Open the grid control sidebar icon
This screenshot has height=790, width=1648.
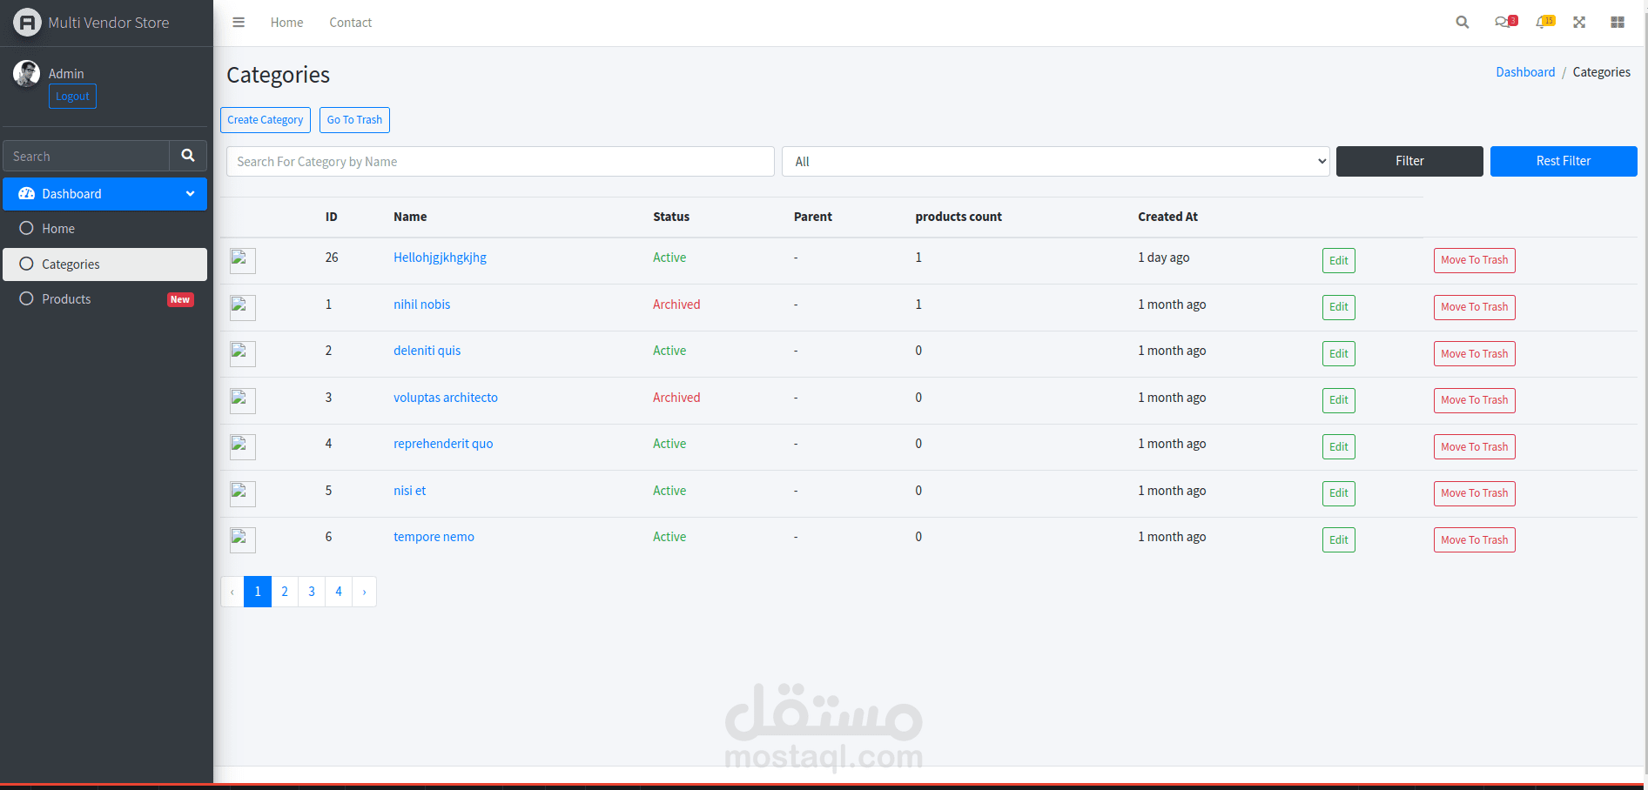point(1618,23)
